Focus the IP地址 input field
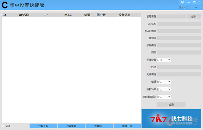This screenshot has height=130, width=203. [179, 38]
